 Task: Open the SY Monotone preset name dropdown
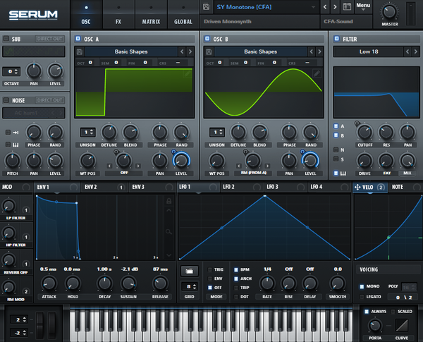[266, 7]
